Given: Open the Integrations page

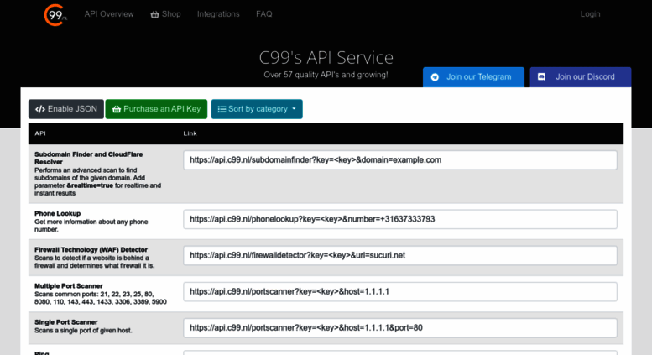Looking at the screenshot, I should [x=218, y=14].
